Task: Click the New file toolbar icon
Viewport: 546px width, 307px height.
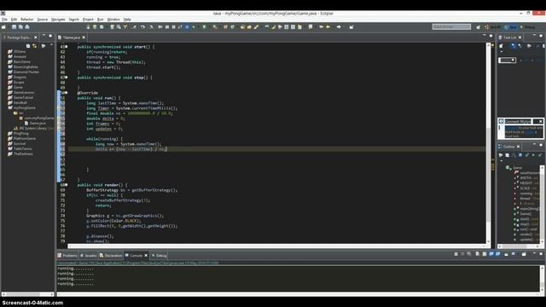Action: point(3,26)
